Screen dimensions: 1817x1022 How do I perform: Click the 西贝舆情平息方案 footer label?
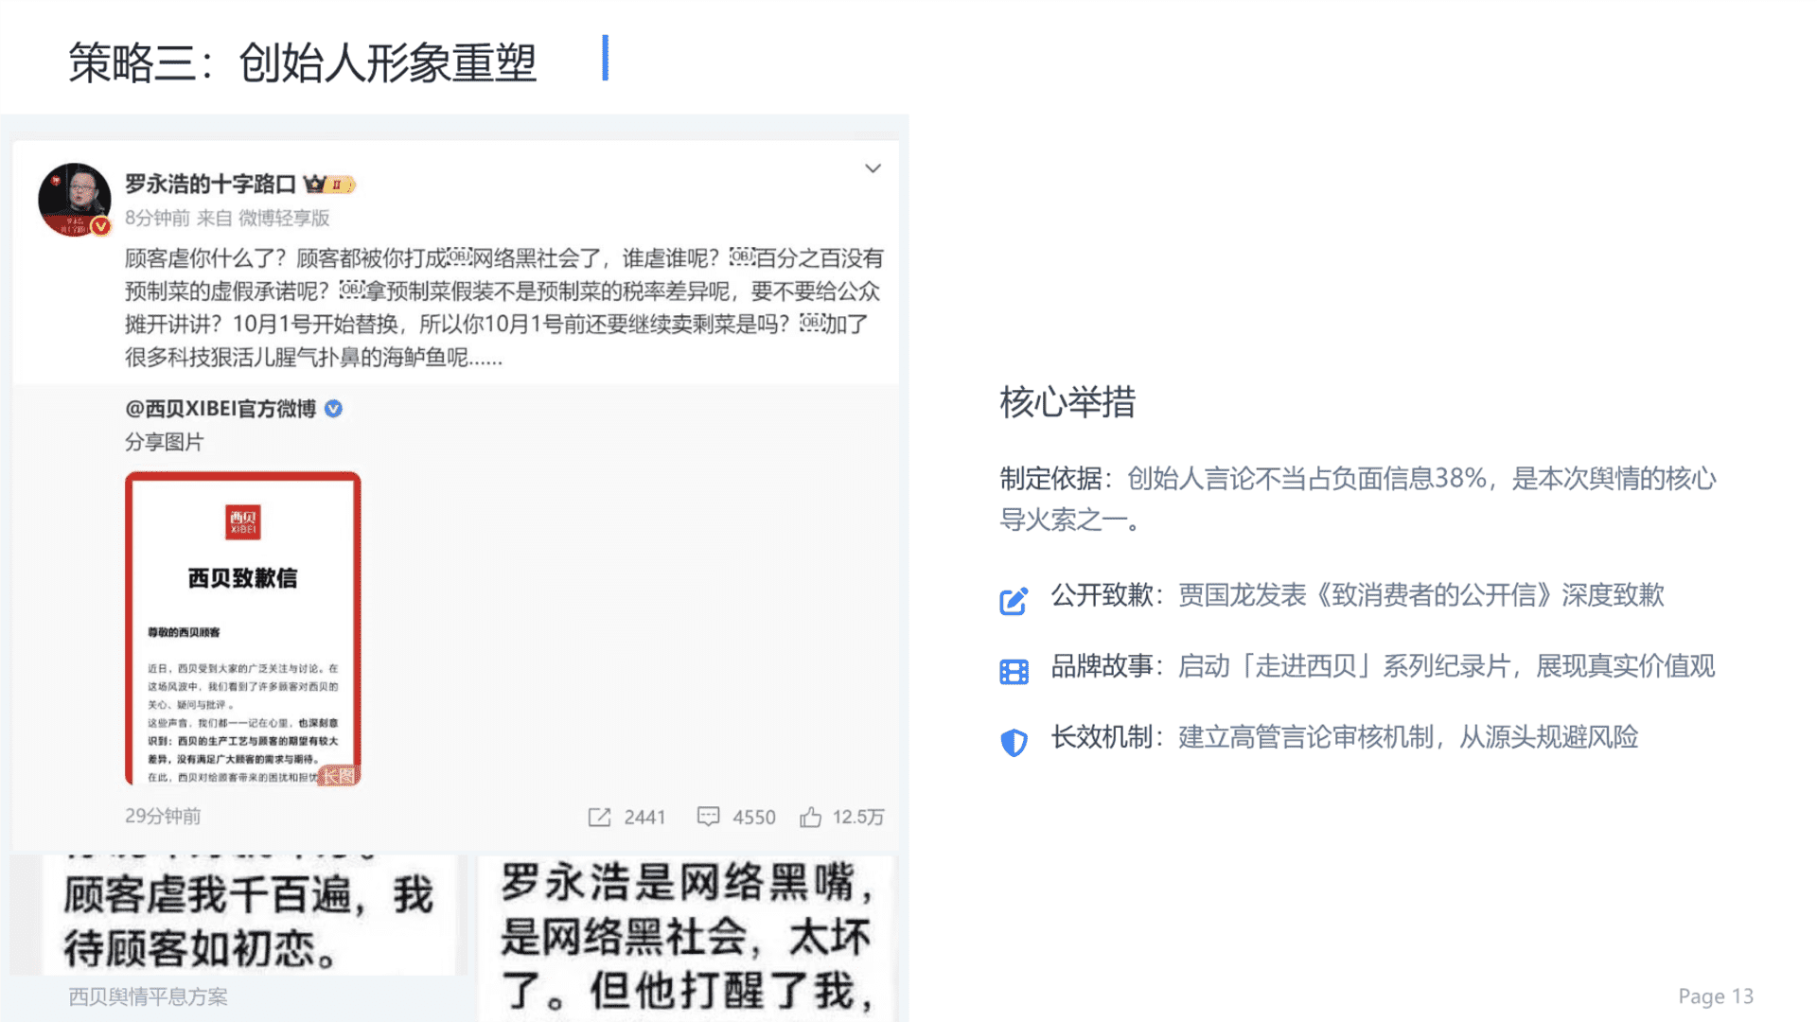(148, 996)
